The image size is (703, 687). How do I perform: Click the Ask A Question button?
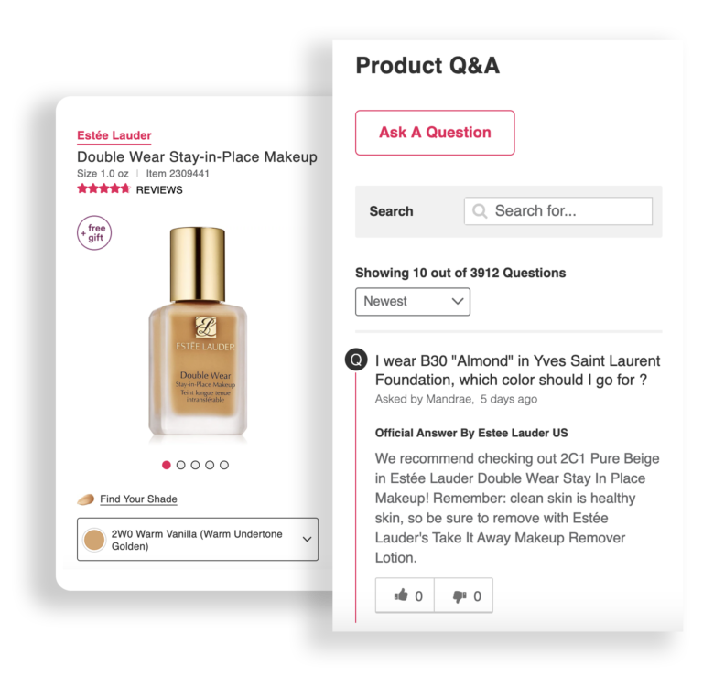(x=435, y=133)
